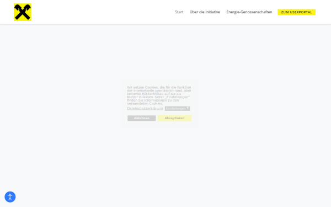
Task: Expand the cookie Einstellungen dropdown
Action: (x=177, y=108)
